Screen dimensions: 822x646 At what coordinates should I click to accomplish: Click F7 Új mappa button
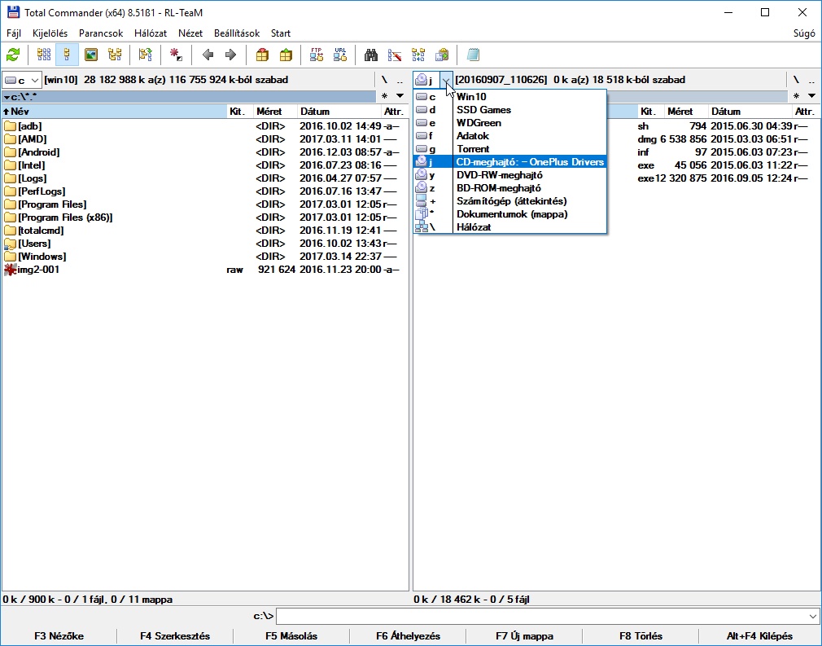[x=524, y=636]
